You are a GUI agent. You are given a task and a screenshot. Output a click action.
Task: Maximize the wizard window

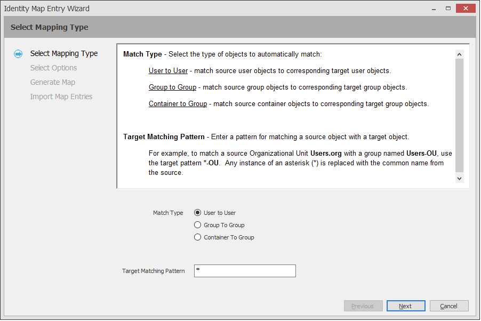[448, 8]
